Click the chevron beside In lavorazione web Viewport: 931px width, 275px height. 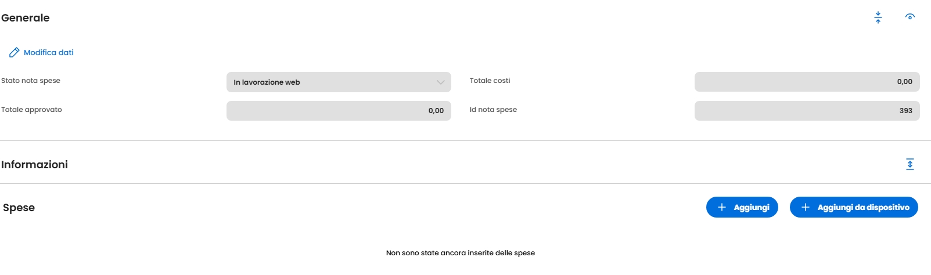[x=441, y=82]
